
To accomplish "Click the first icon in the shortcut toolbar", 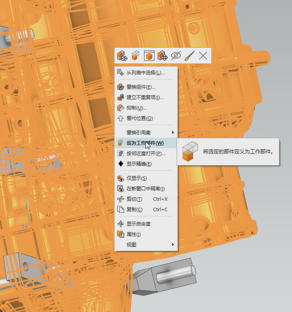I will pos(122,56).
